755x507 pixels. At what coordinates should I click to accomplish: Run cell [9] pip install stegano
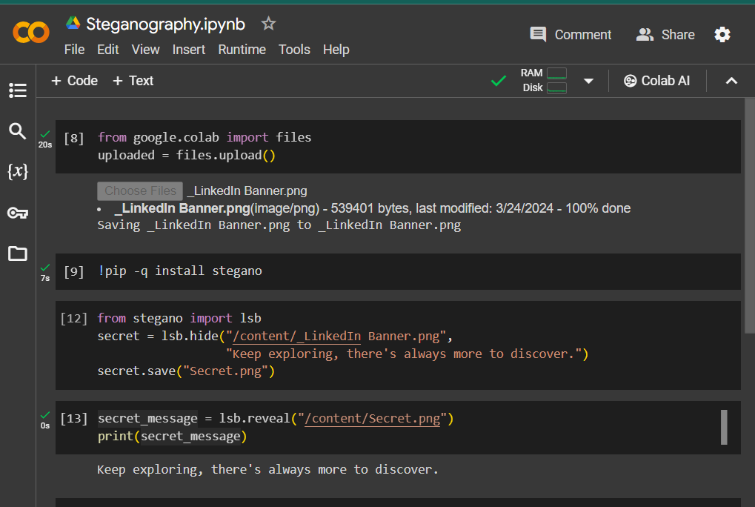(x=73, y=271)
